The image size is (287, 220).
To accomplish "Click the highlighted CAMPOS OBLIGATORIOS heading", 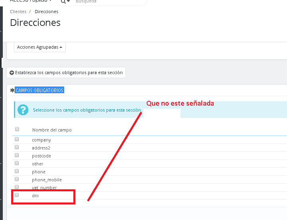I will [39, 90].
